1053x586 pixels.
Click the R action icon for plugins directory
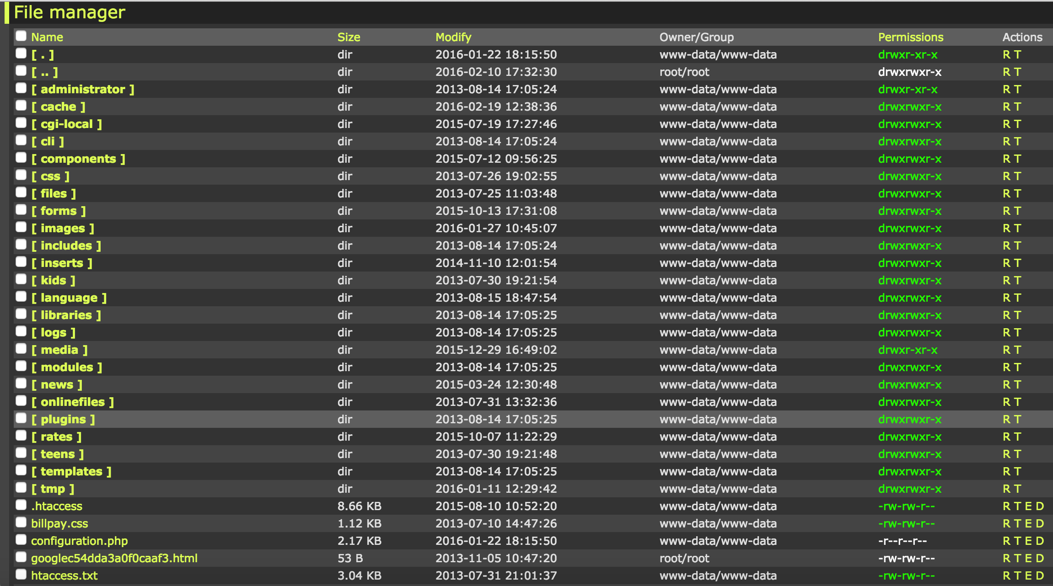(1005, 419)
